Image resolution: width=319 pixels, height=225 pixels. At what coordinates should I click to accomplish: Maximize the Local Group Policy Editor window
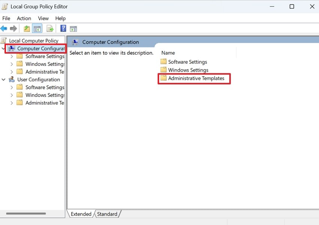pyautogui.click(x=292, y=6)
